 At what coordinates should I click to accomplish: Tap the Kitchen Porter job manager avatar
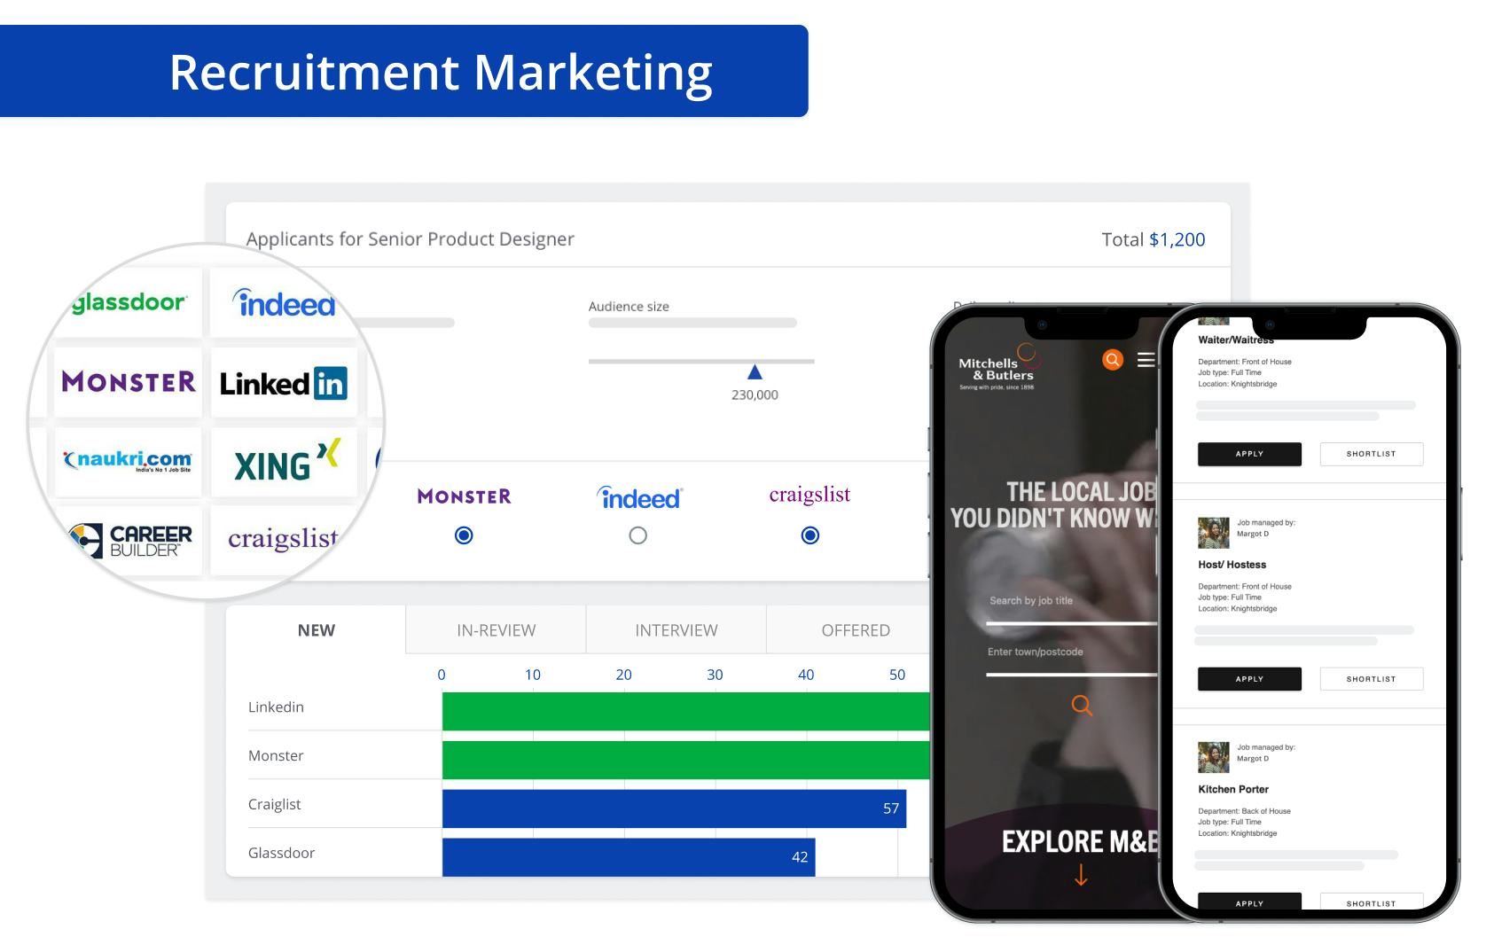1213,758
